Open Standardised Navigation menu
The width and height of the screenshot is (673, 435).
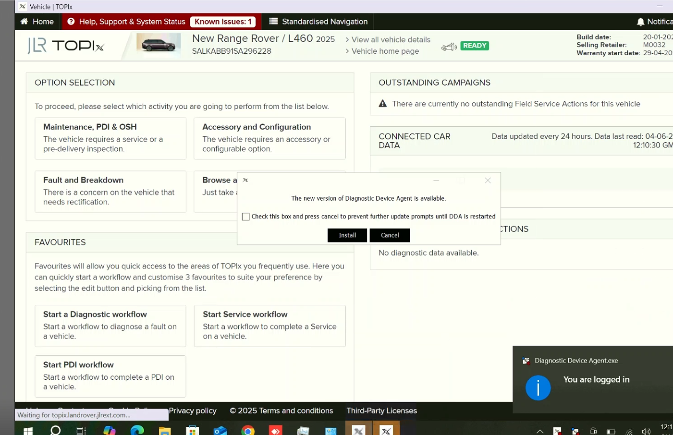318,22
